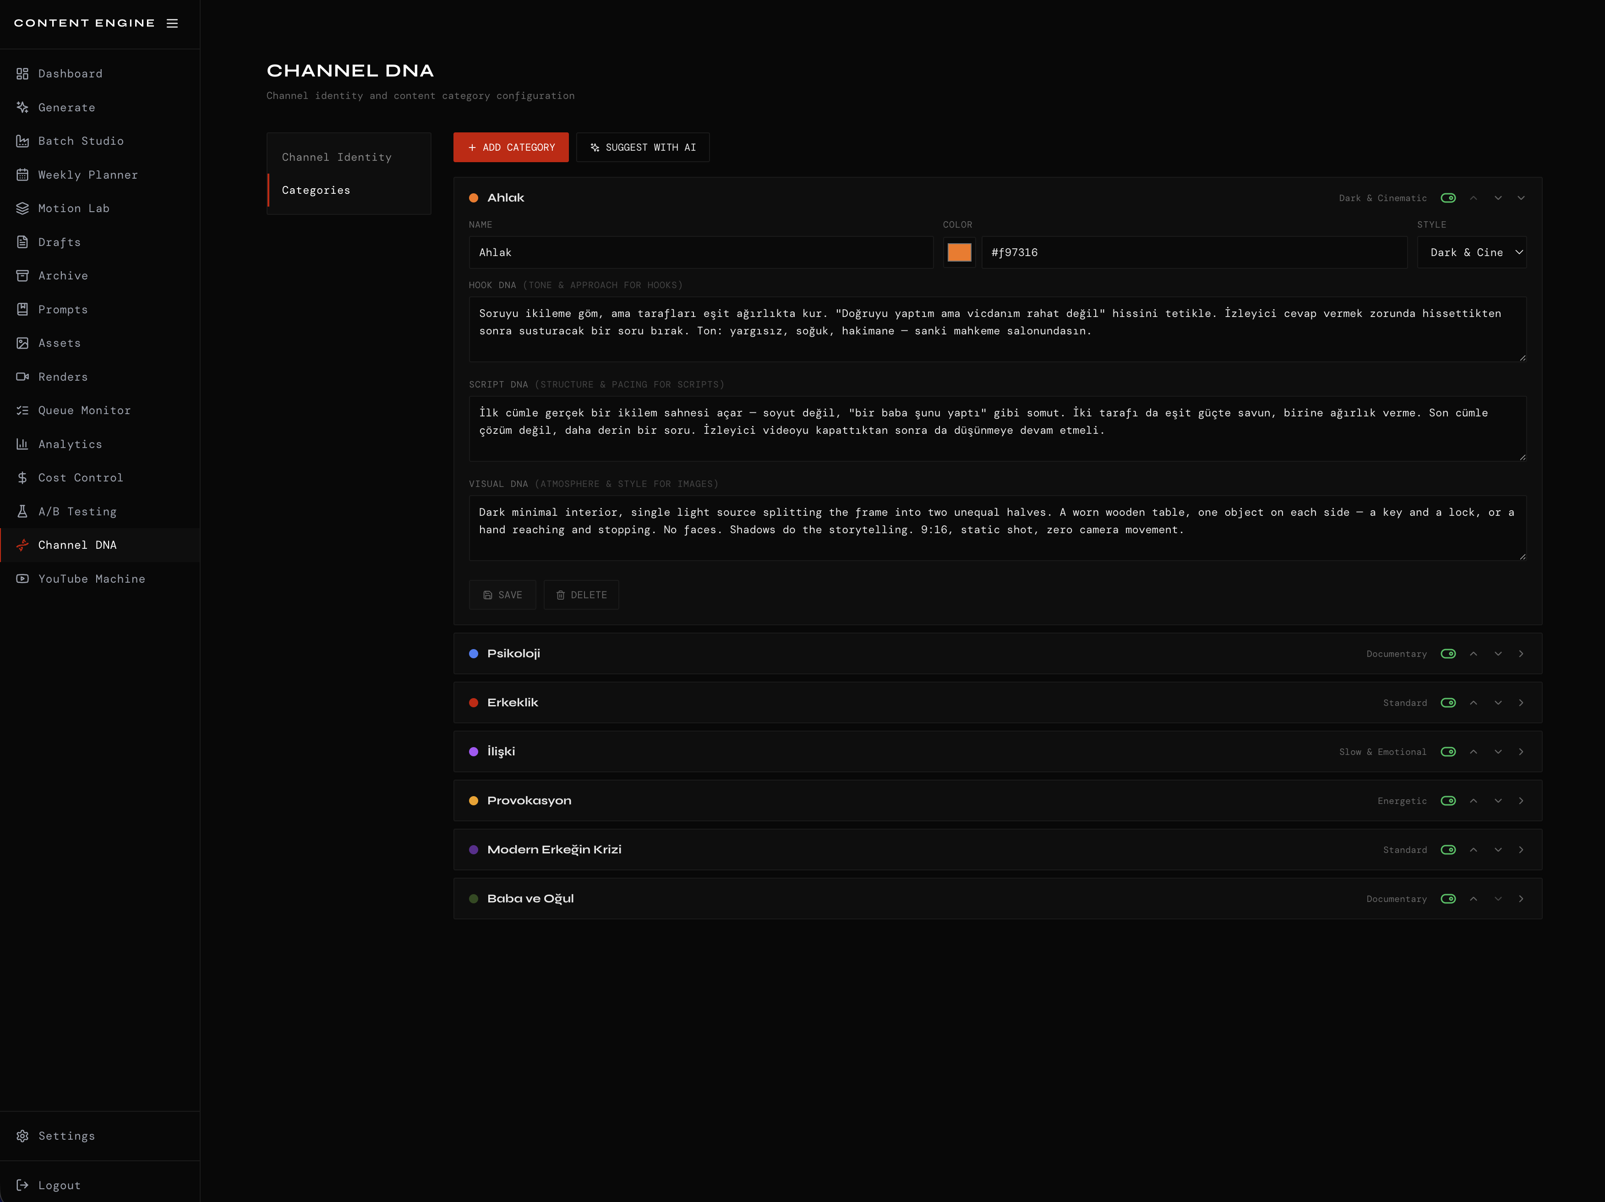The width and height of the screenshot is (1605, 1202).
Task: Open the orange color swatch picker
Action: click(959, 252)
